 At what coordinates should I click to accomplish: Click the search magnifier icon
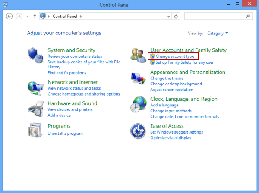[248, 16]
